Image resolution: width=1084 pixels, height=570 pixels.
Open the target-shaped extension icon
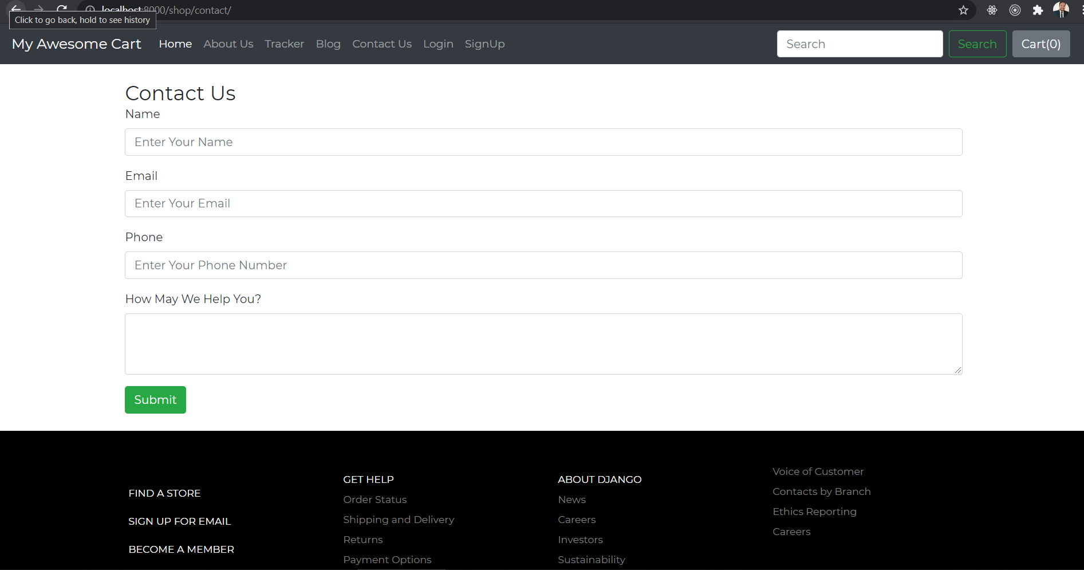click(1015, 10)
